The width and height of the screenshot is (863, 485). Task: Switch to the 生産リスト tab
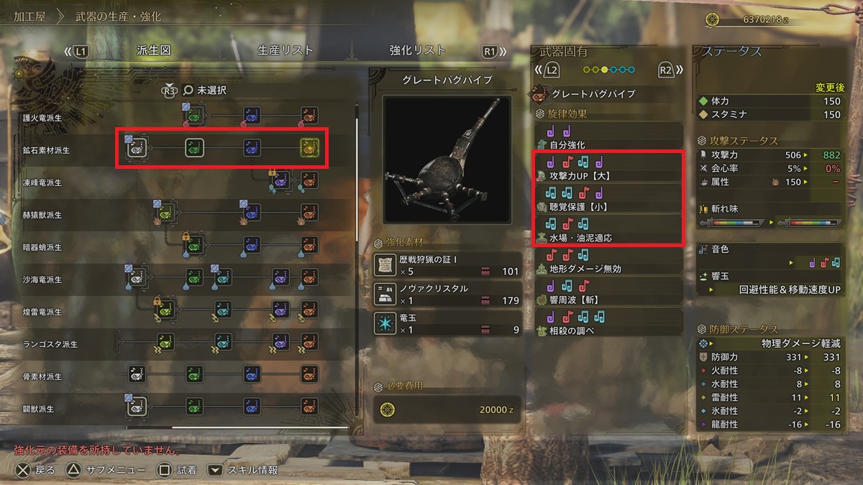(286, 50)
